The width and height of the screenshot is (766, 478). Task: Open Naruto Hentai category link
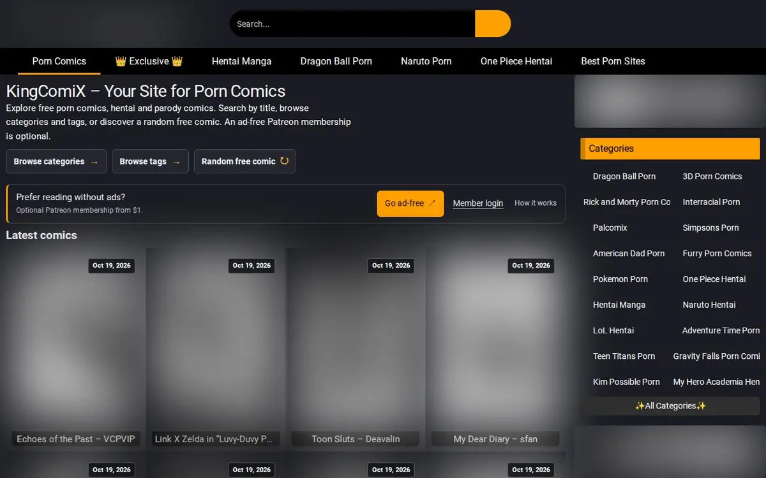click(x=709, y=305)
